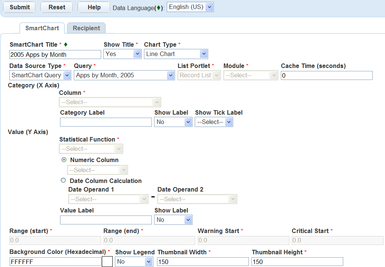Click the Thumbnail Width input field
This screenshot has width=385, height=267.
coord(203,262)
